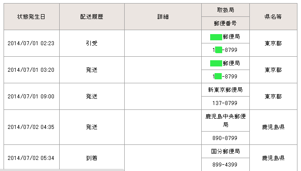The image size is (301, 171).
Task: Click the date 2014/07/02 05:34
Action: pos(31,158)
